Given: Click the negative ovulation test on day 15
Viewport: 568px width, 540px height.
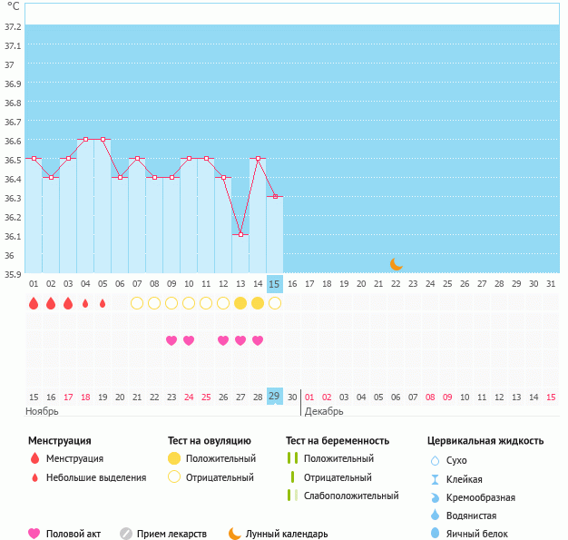Looking at the screenshot, I should point(275,303).
